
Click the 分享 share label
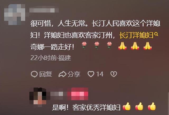(74, 74)
